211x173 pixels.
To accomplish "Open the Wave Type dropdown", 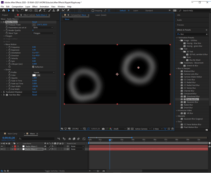I will point(44,33).
